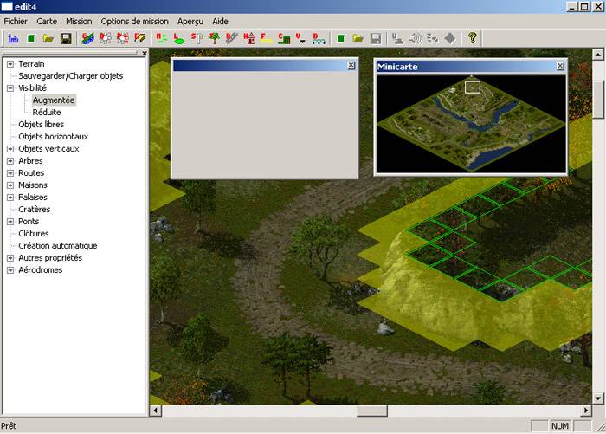Image resolution: width=606 pixels, height=434 pixels.
Task: Select Création automatique in the tree
Action: click(57, 246)
